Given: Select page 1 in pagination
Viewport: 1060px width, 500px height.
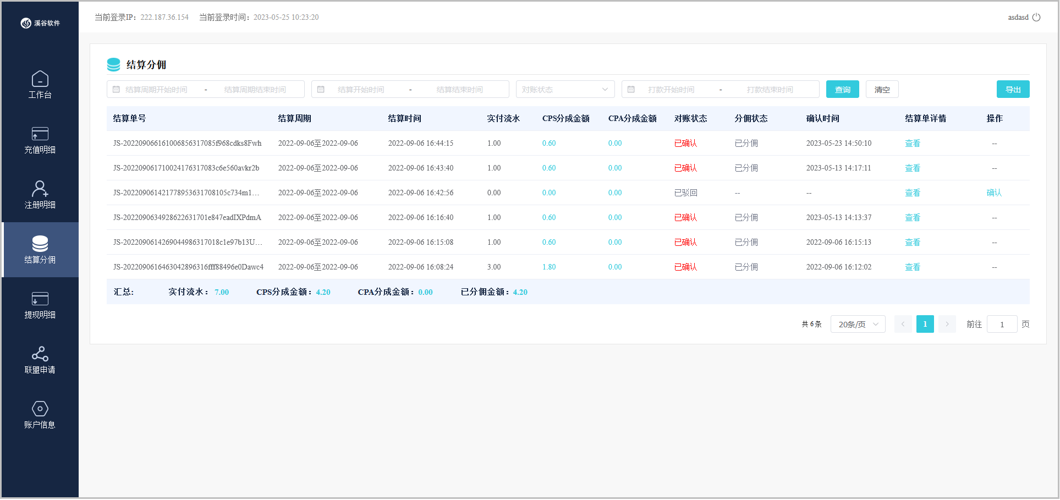Looking at the screenshot, I should [925, 324].
